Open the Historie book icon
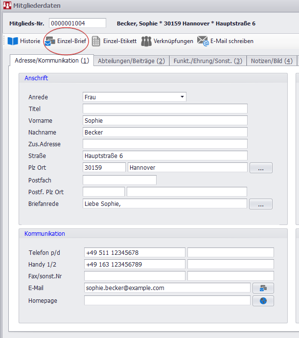This screenshot has height=338, width=299. coord(12,41)
